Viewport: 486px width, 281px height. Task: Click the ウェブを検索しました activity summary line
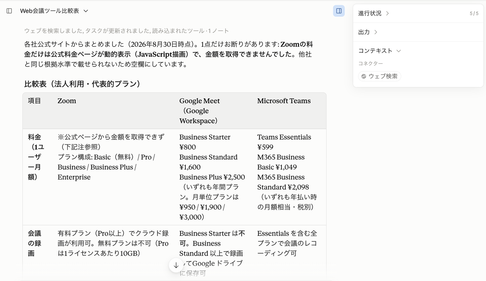click(x=126, y=31)
